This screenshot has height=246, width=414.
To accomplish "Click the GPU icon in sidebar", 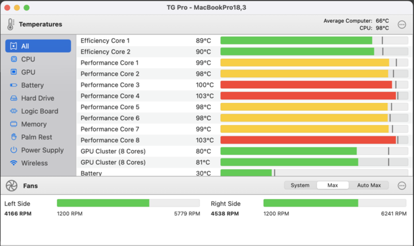I will click(14, 72).
